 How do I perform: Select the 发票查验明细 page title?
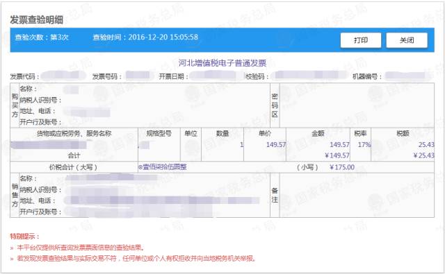(37, 20)
